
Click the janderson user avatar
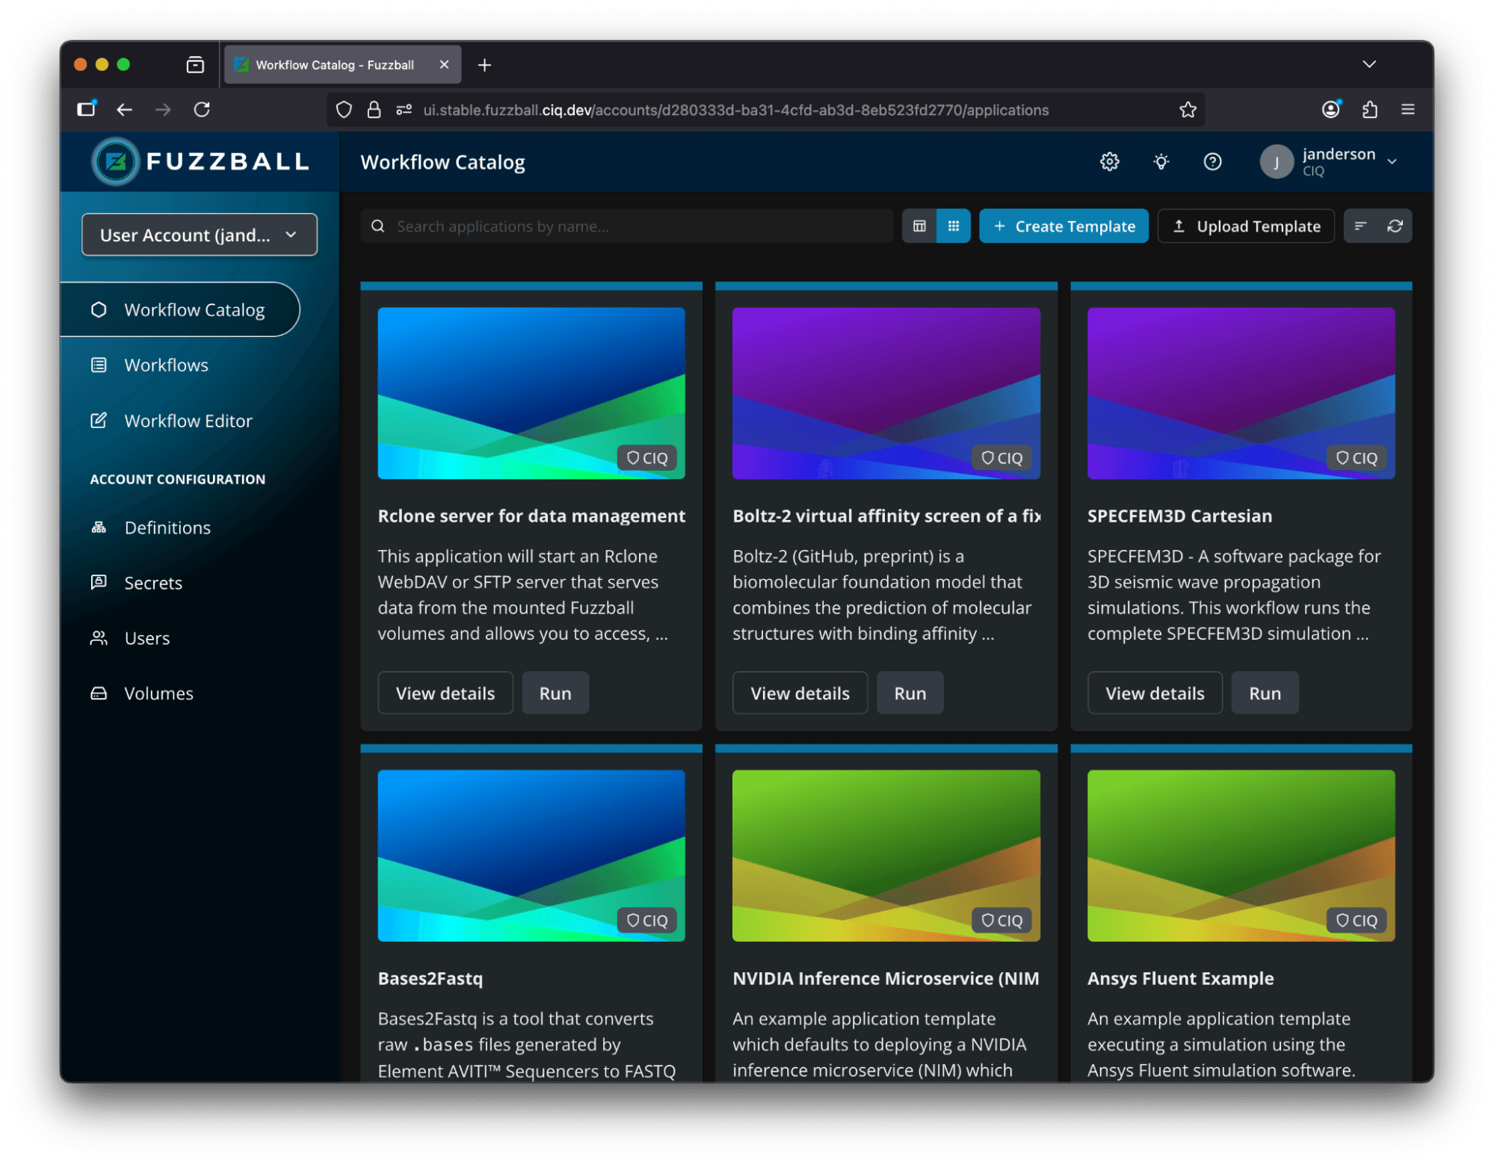click(x=1277, y=161)
